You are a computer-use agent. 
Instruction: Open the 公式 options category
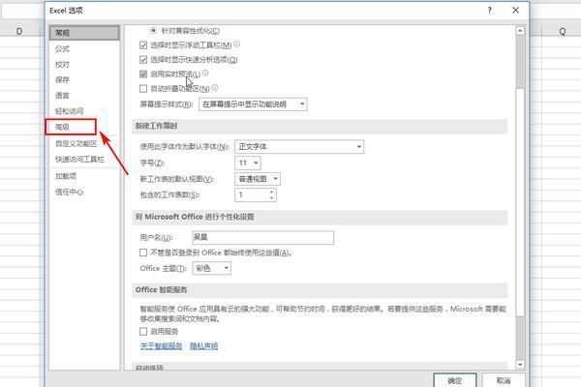pos(62,48)
